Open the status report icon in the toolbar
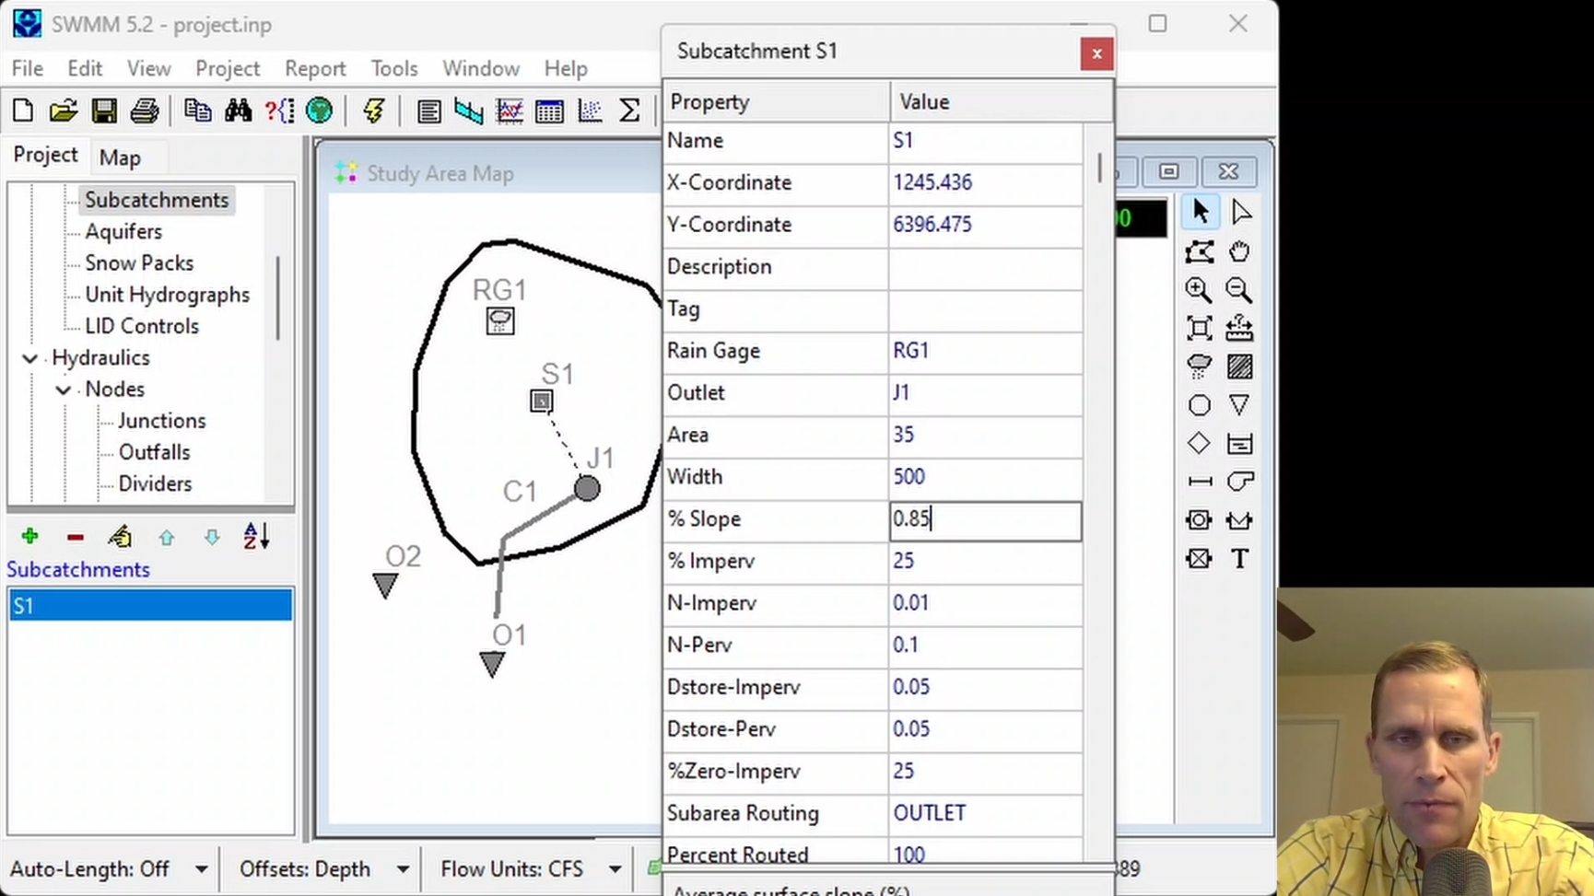Image resolution: width=1594 pixels, height=896 pixels. [x=428, y=111]
